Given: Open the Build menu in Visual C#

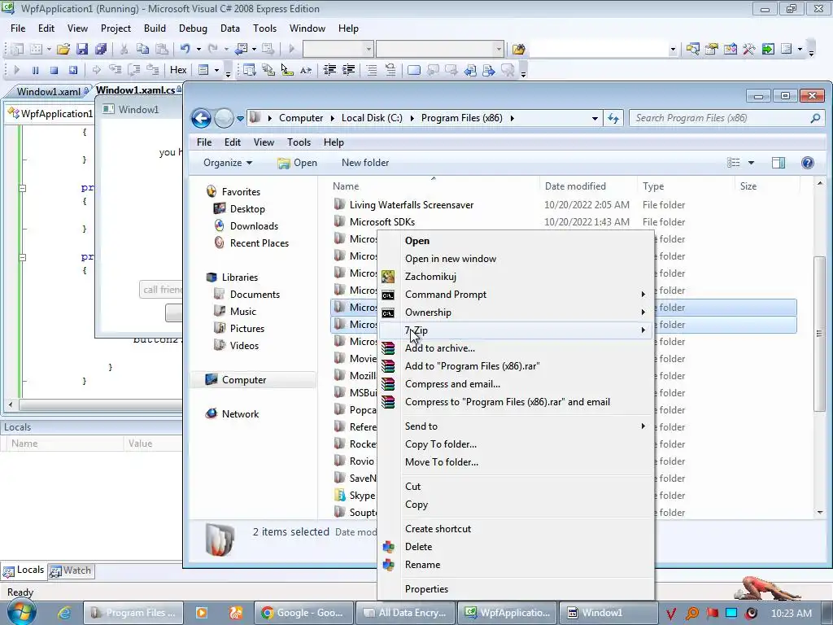Looking at the screenshot, I should [x=155, y=28].
